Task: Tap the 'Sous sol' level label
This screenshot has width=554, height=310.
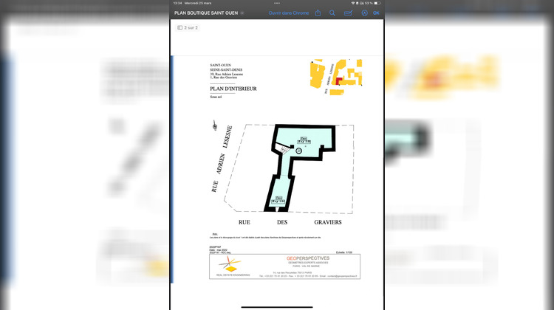Action: coord(216,97)
